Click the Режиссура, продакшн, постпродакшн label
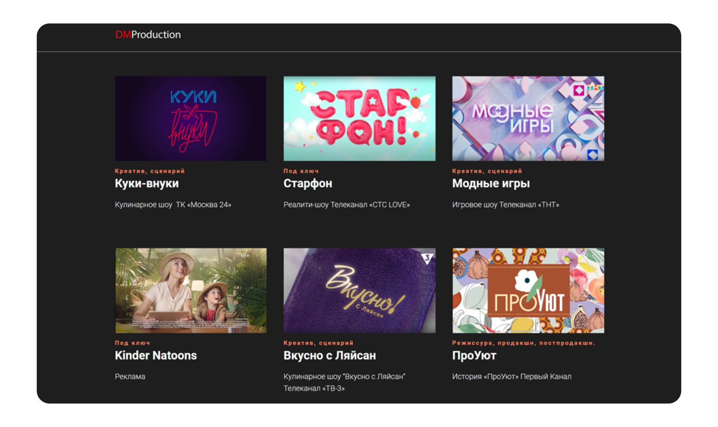Viewport: 718px width, 427px height. (524, 343)
